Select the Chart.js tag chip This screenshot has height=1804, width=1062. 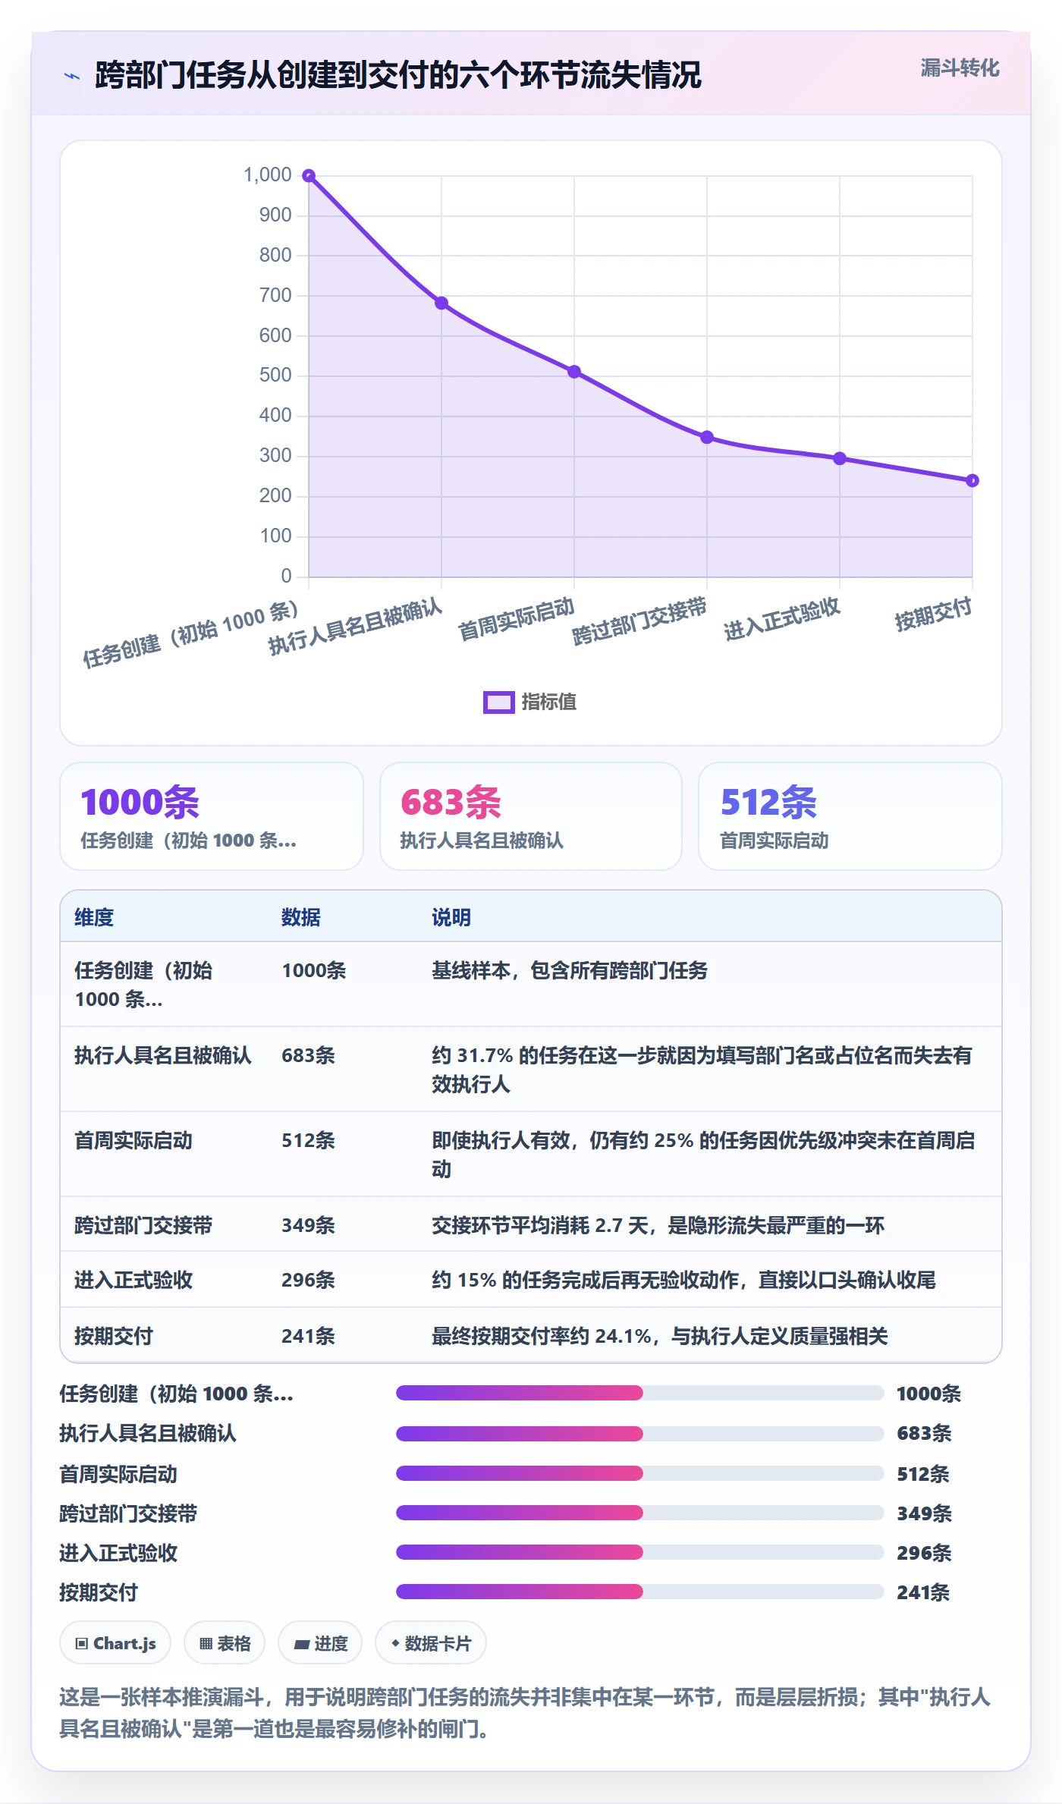[115, 1643]
